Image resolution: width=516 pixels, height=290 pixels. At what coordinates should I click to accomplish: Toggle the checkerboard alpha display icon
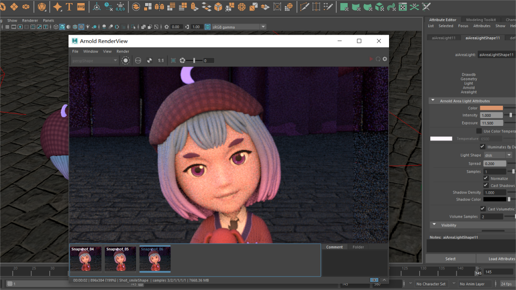tap(149, 60)
